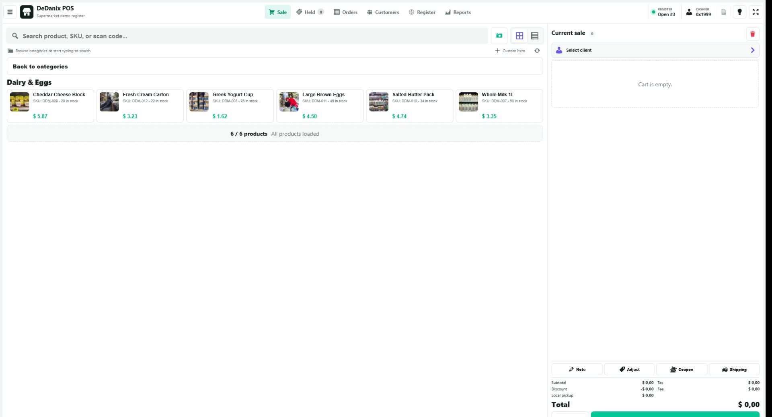The image size is (772, 417).
Task: Apply a Coupon
Action: [x=682, y=369]
